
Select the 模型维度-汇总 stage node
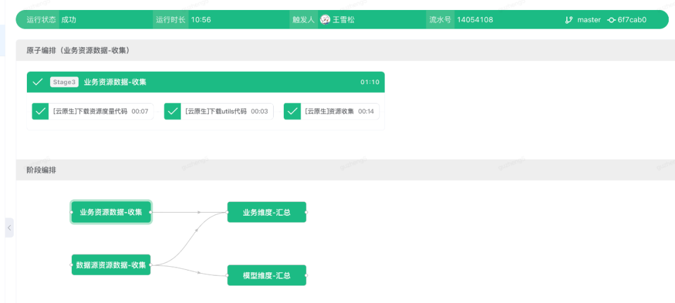pyautogui.click(x=267, y=275)
